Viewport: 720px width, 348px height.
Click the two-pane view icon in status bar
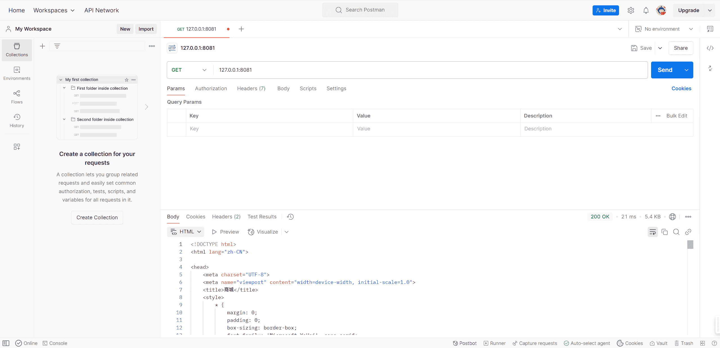tap(703, 343)
